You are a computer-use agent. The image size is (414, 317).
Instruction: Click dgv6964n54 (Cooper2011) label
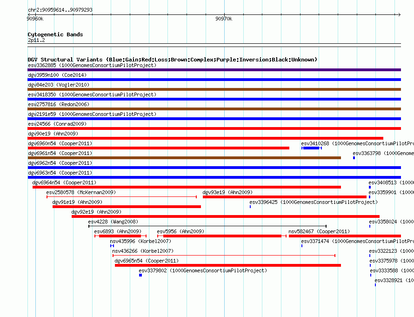pos(64,182)
